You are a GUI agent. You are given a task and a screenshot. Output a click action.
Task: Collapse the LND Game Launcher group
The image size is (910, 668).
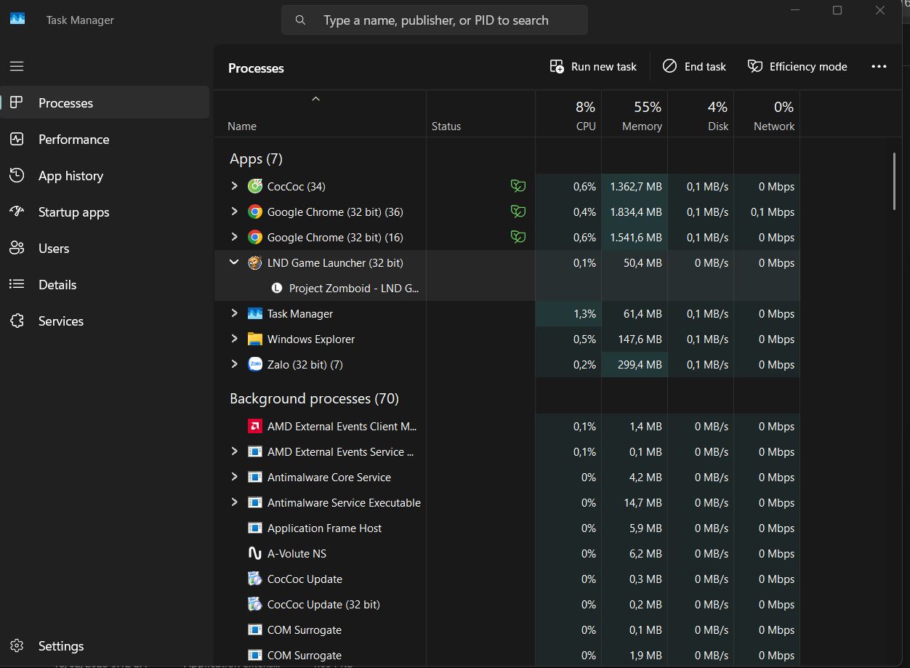point(234,262)
